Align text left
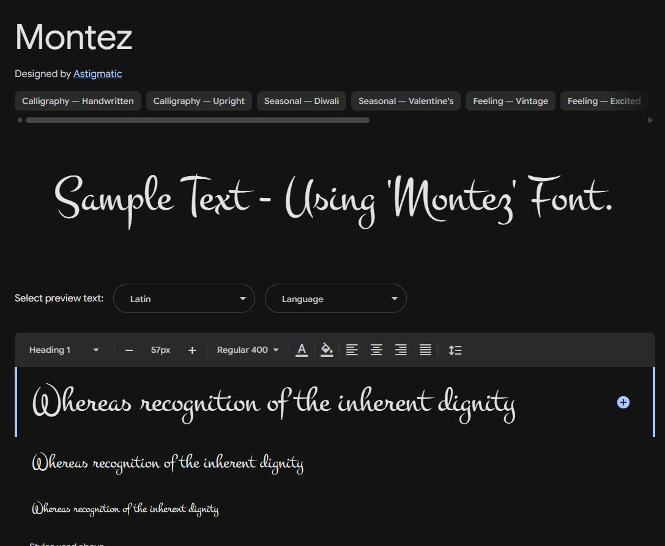This screenshot has width=665, height=546. [x=352, y=350]
